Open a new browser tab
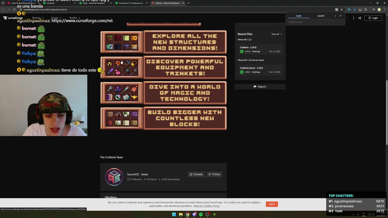The image size is (388, 218). (x=188, y=3)
